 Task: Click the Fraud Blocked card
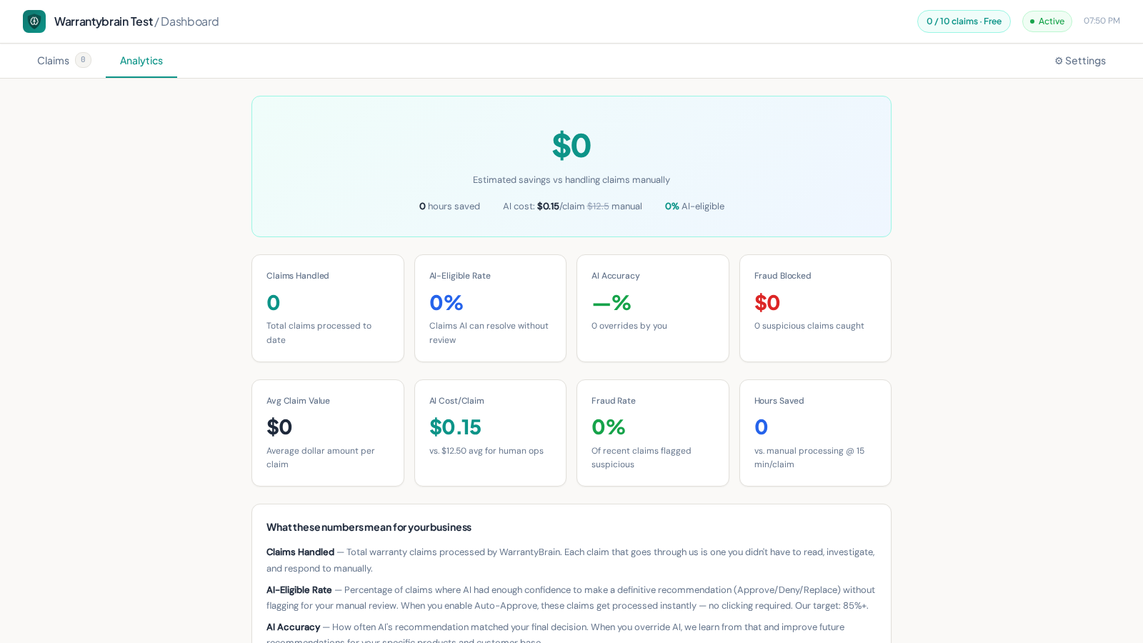pyautogui.click(x=815, y=308)
